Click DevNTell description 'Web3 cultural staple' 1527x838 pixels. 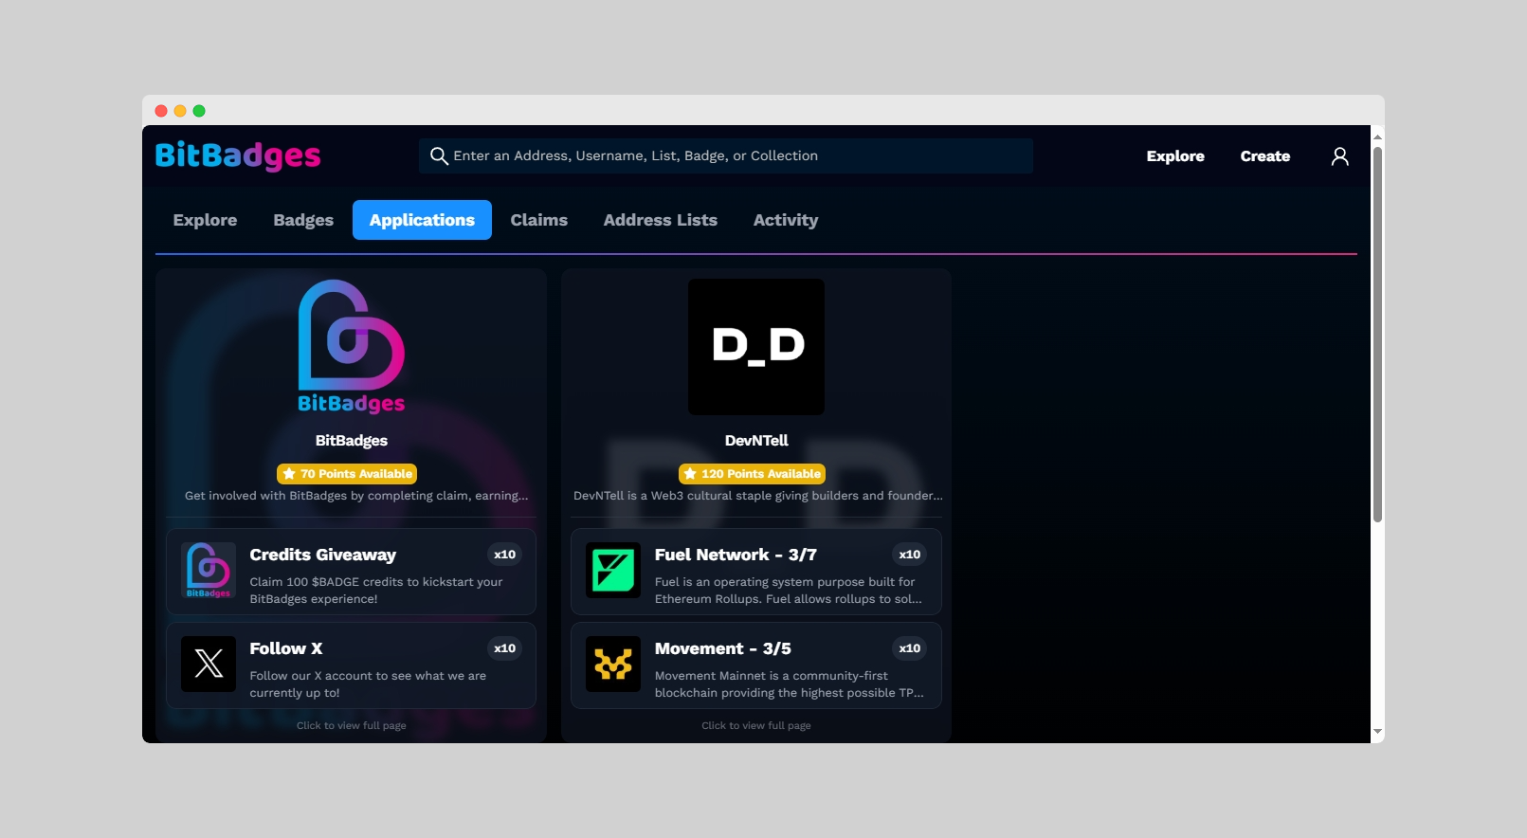point(758,496)
